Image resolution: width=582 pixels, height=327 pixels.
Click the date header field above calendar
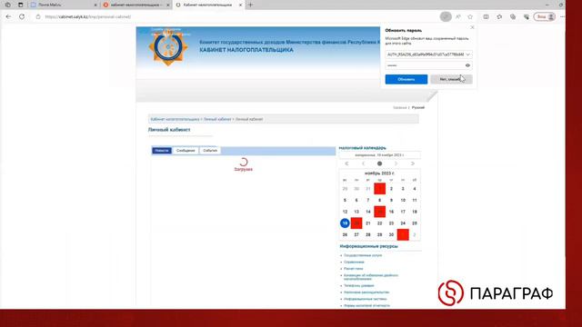(380, 155)
